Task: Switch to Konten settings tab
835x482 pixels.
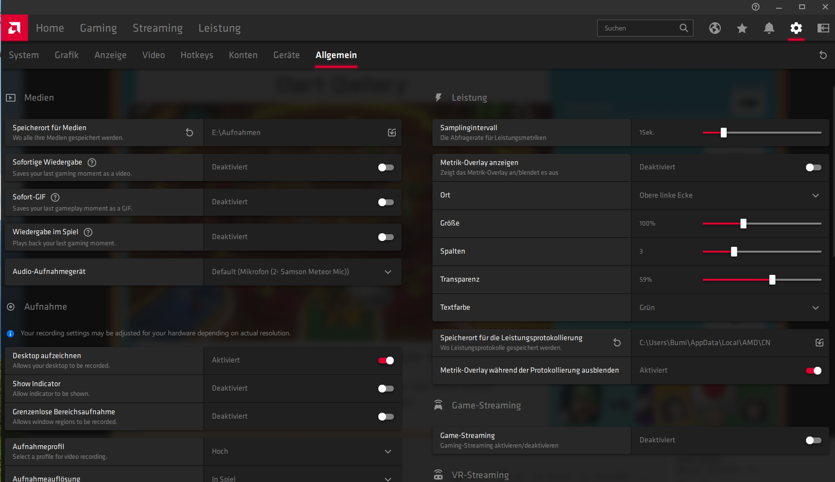Action: point(243,55)
